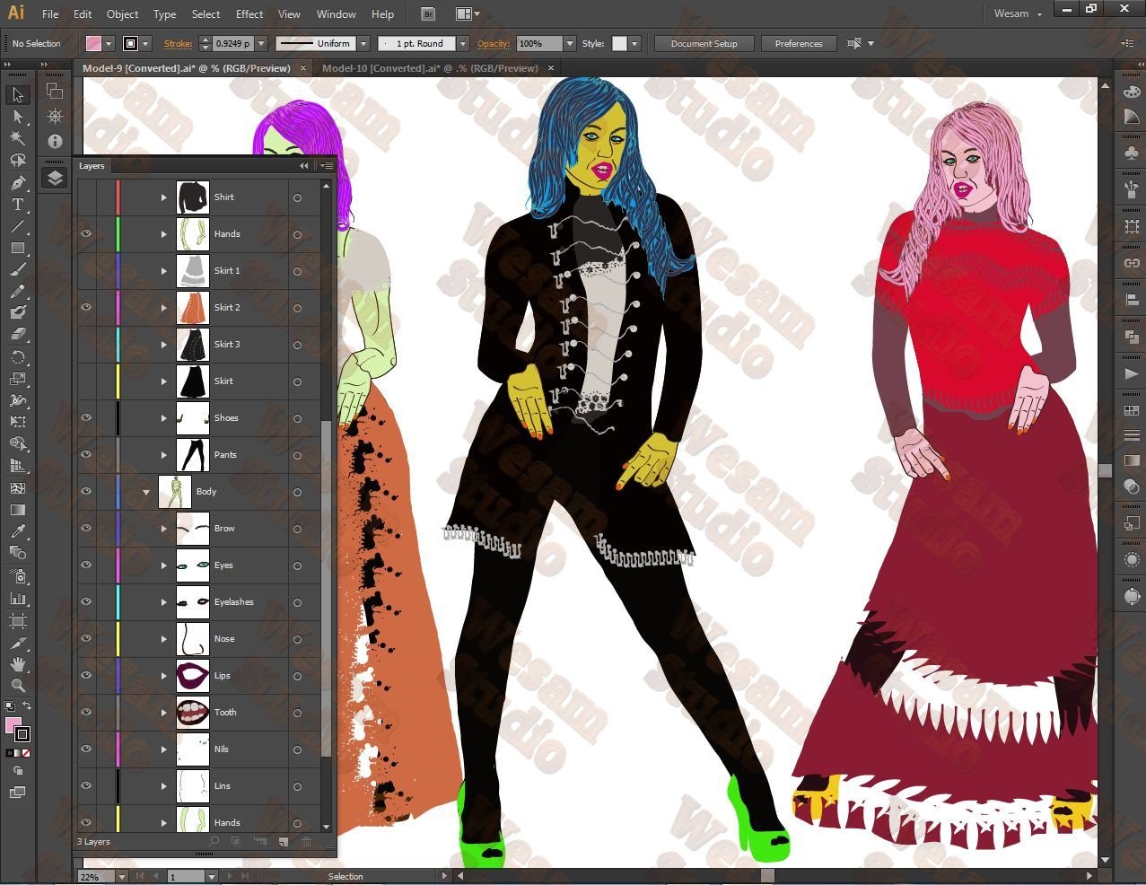Select the Gradient tool
This screenshot has height=885, width=1146.
(18, 510)
